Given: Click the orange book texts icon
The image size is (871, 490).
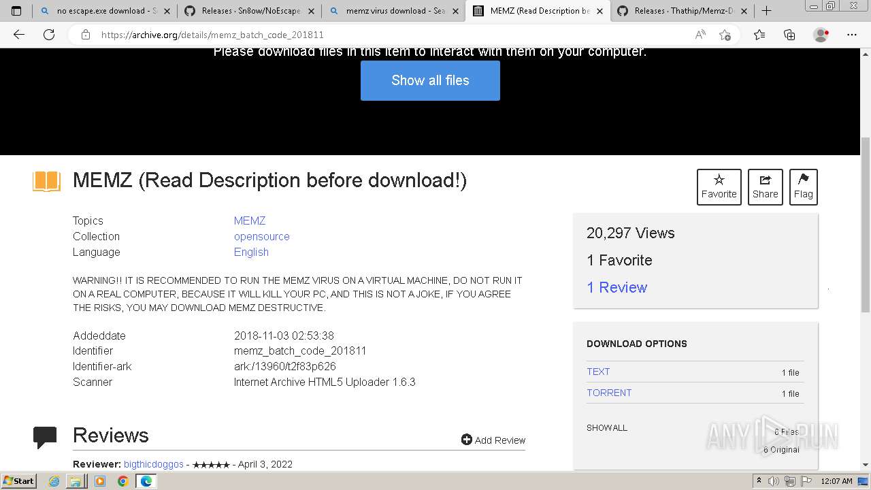Looking at the screenshot, I should click(47, 181).
